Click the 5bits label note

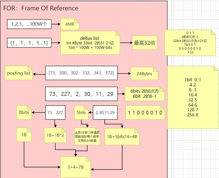(x=81, y=112)
